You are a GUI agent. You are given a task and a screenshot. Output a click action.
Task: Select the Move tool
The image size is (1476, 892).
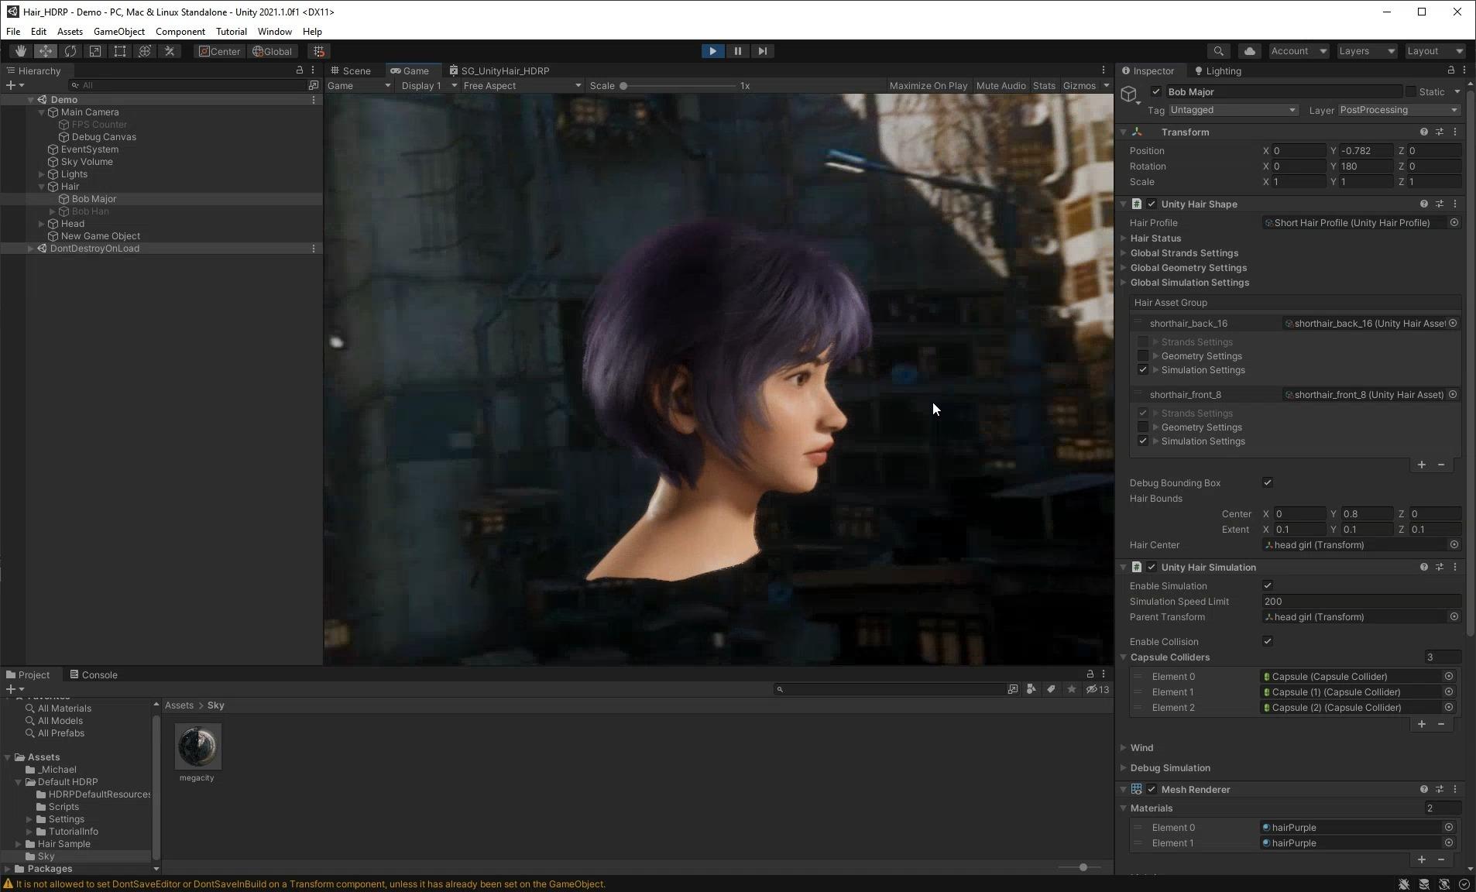(45, 50)
